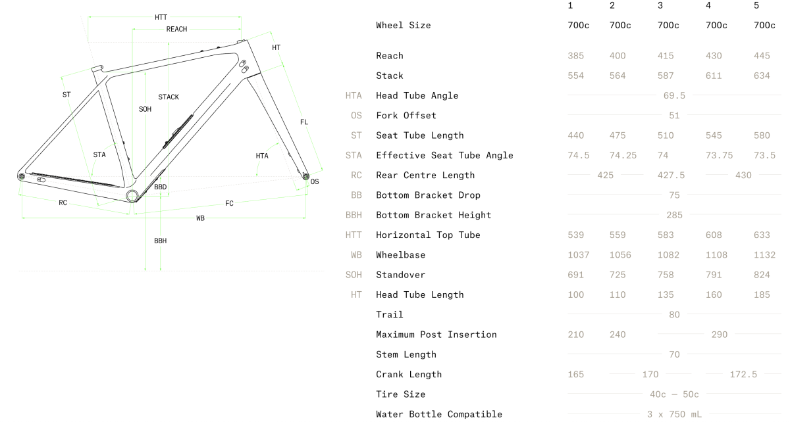Screen dimensions: 790x422
Task: Click the front fork axle circle
Action: click(305, 176)
